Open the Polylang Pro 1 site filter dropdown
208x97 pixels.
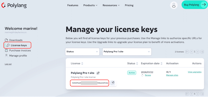click(127, 52)
